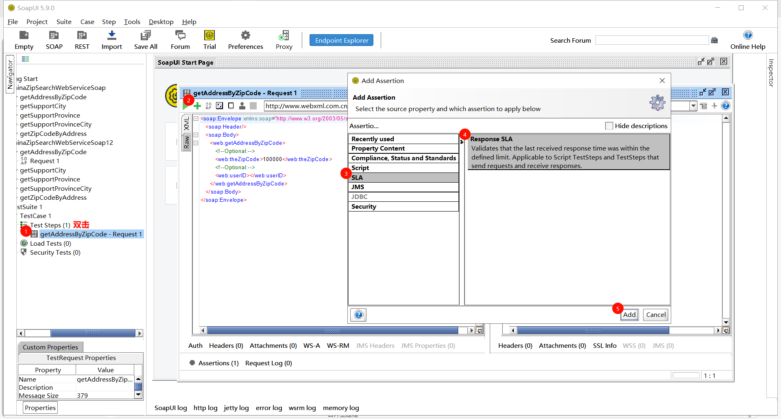Collapse the soap:Body XML node
781x419 pixels.
pos(196,135)
